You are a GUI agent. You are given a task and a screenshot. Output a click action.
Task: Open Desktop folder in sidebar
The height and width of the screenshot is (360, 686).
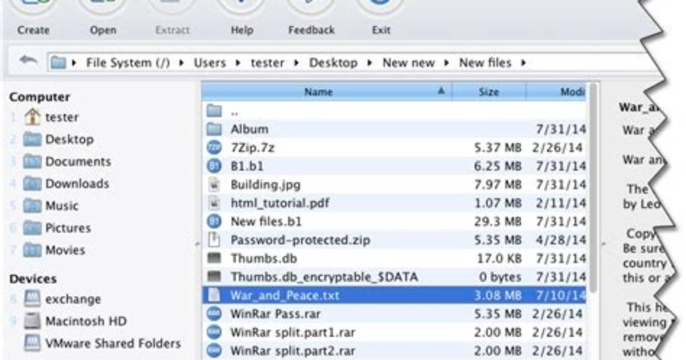pyautogui.click(x=58, y=139)
